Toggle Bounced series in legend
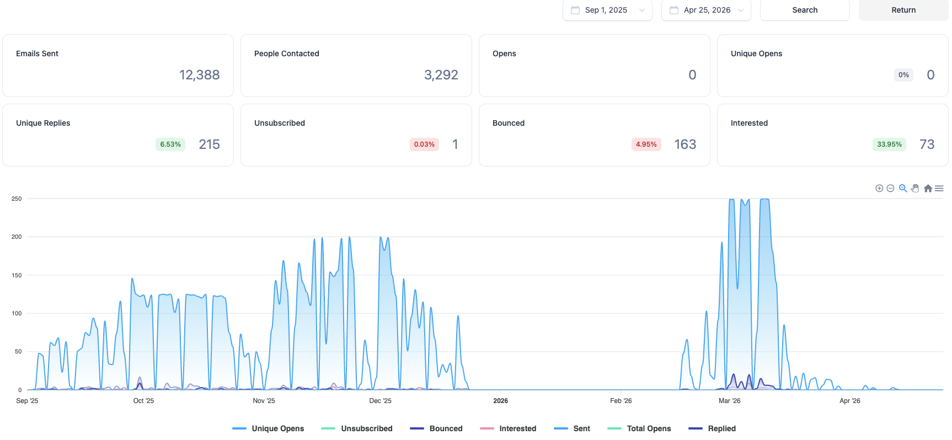This screenshot has height=440, width=952. [436, 428]
